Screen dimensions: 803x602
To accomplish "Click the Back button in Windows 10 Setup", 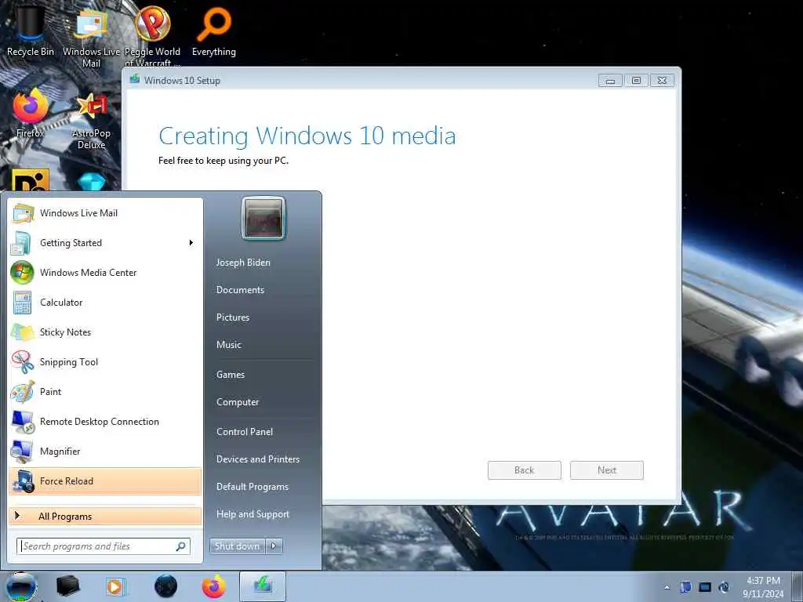I will [525, 470].
